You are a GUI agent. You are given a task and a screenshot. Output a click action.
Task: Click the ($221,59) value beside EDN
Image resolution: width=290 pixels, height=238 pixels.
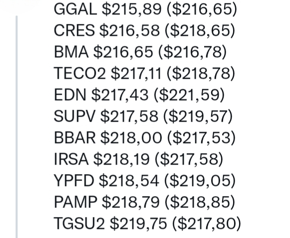click(189, 95)
